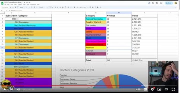Screen dimensions: 180x93
Task: Open the Format menu
Action: tap(20, 4)
